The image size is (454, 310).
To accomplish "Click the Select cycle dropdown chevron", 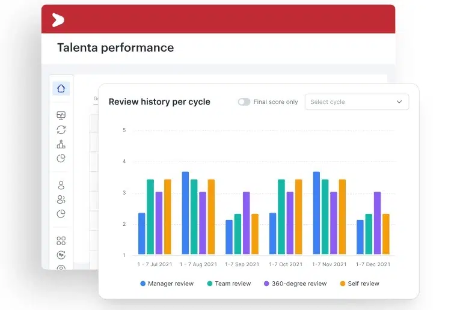I will point(399,102).
